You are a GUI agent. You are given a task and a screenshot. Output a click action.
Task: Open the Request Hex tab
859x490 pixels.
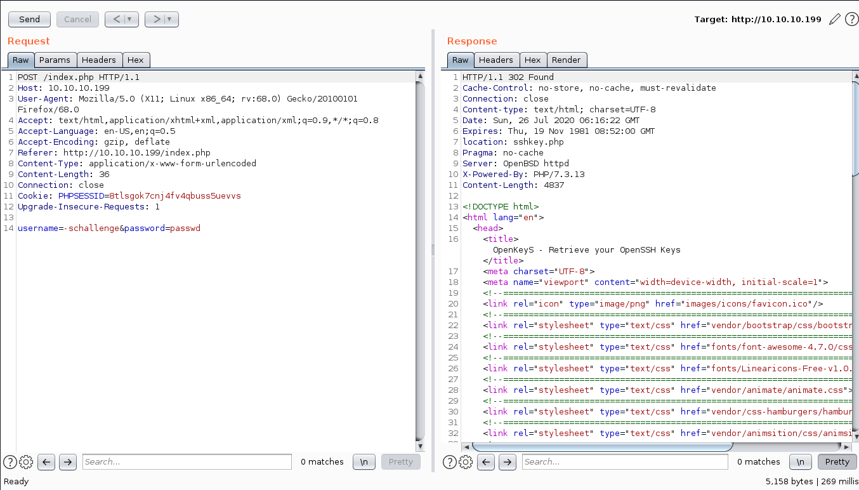click(136, 60)
